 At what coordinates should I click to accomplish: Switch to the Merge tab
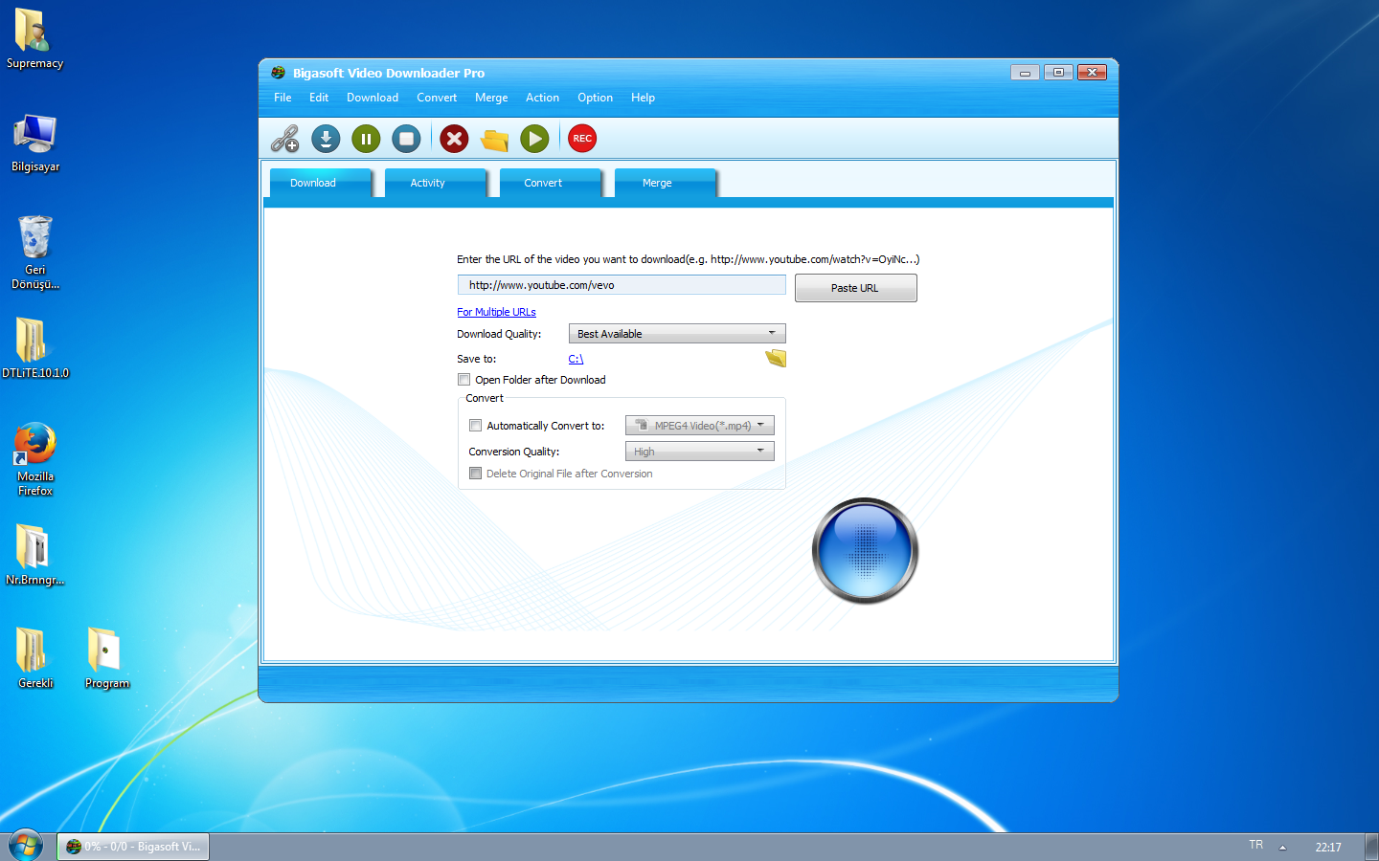tap(666, 183)
